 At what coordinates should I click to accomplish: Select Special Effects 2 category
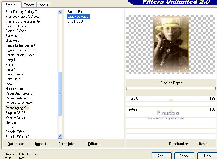[x=17, y=137]
